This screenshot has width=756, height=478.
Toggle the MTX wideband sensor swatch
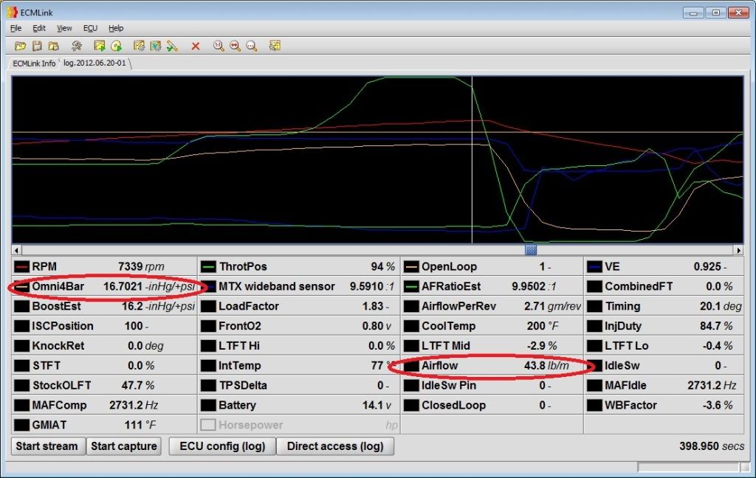pos(208,286)
